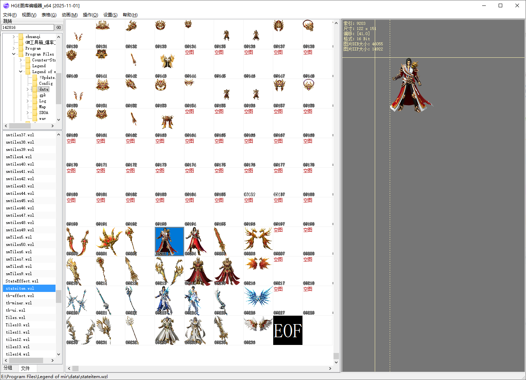This screenshot has width=526, height=380.
Task: Select StateEffect.wzl in the file list
Action: 29,281
